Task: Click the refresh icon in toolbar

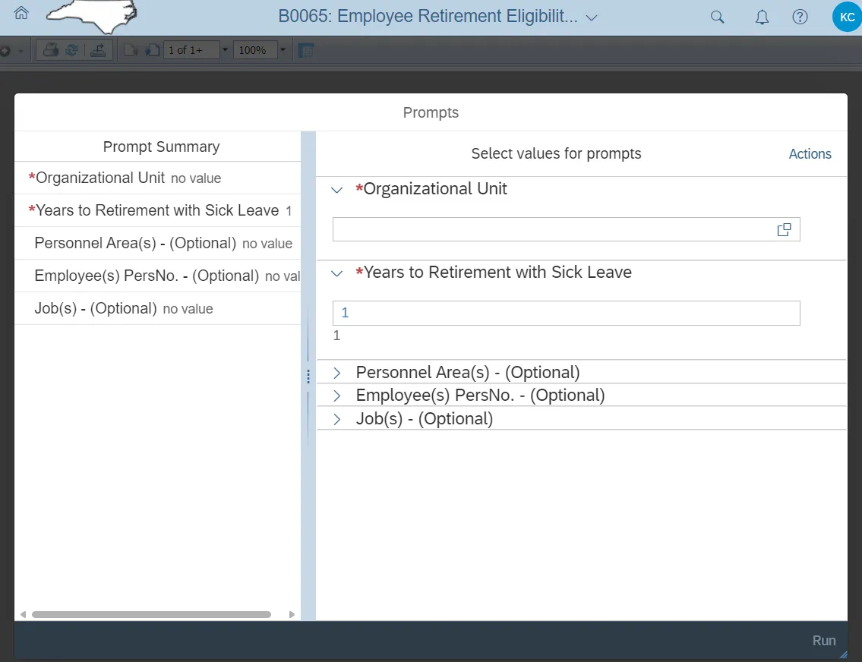Action: click(72, 51)
